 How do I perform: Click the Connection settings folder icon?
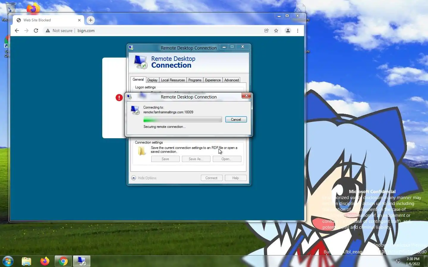tap(142, 151)
